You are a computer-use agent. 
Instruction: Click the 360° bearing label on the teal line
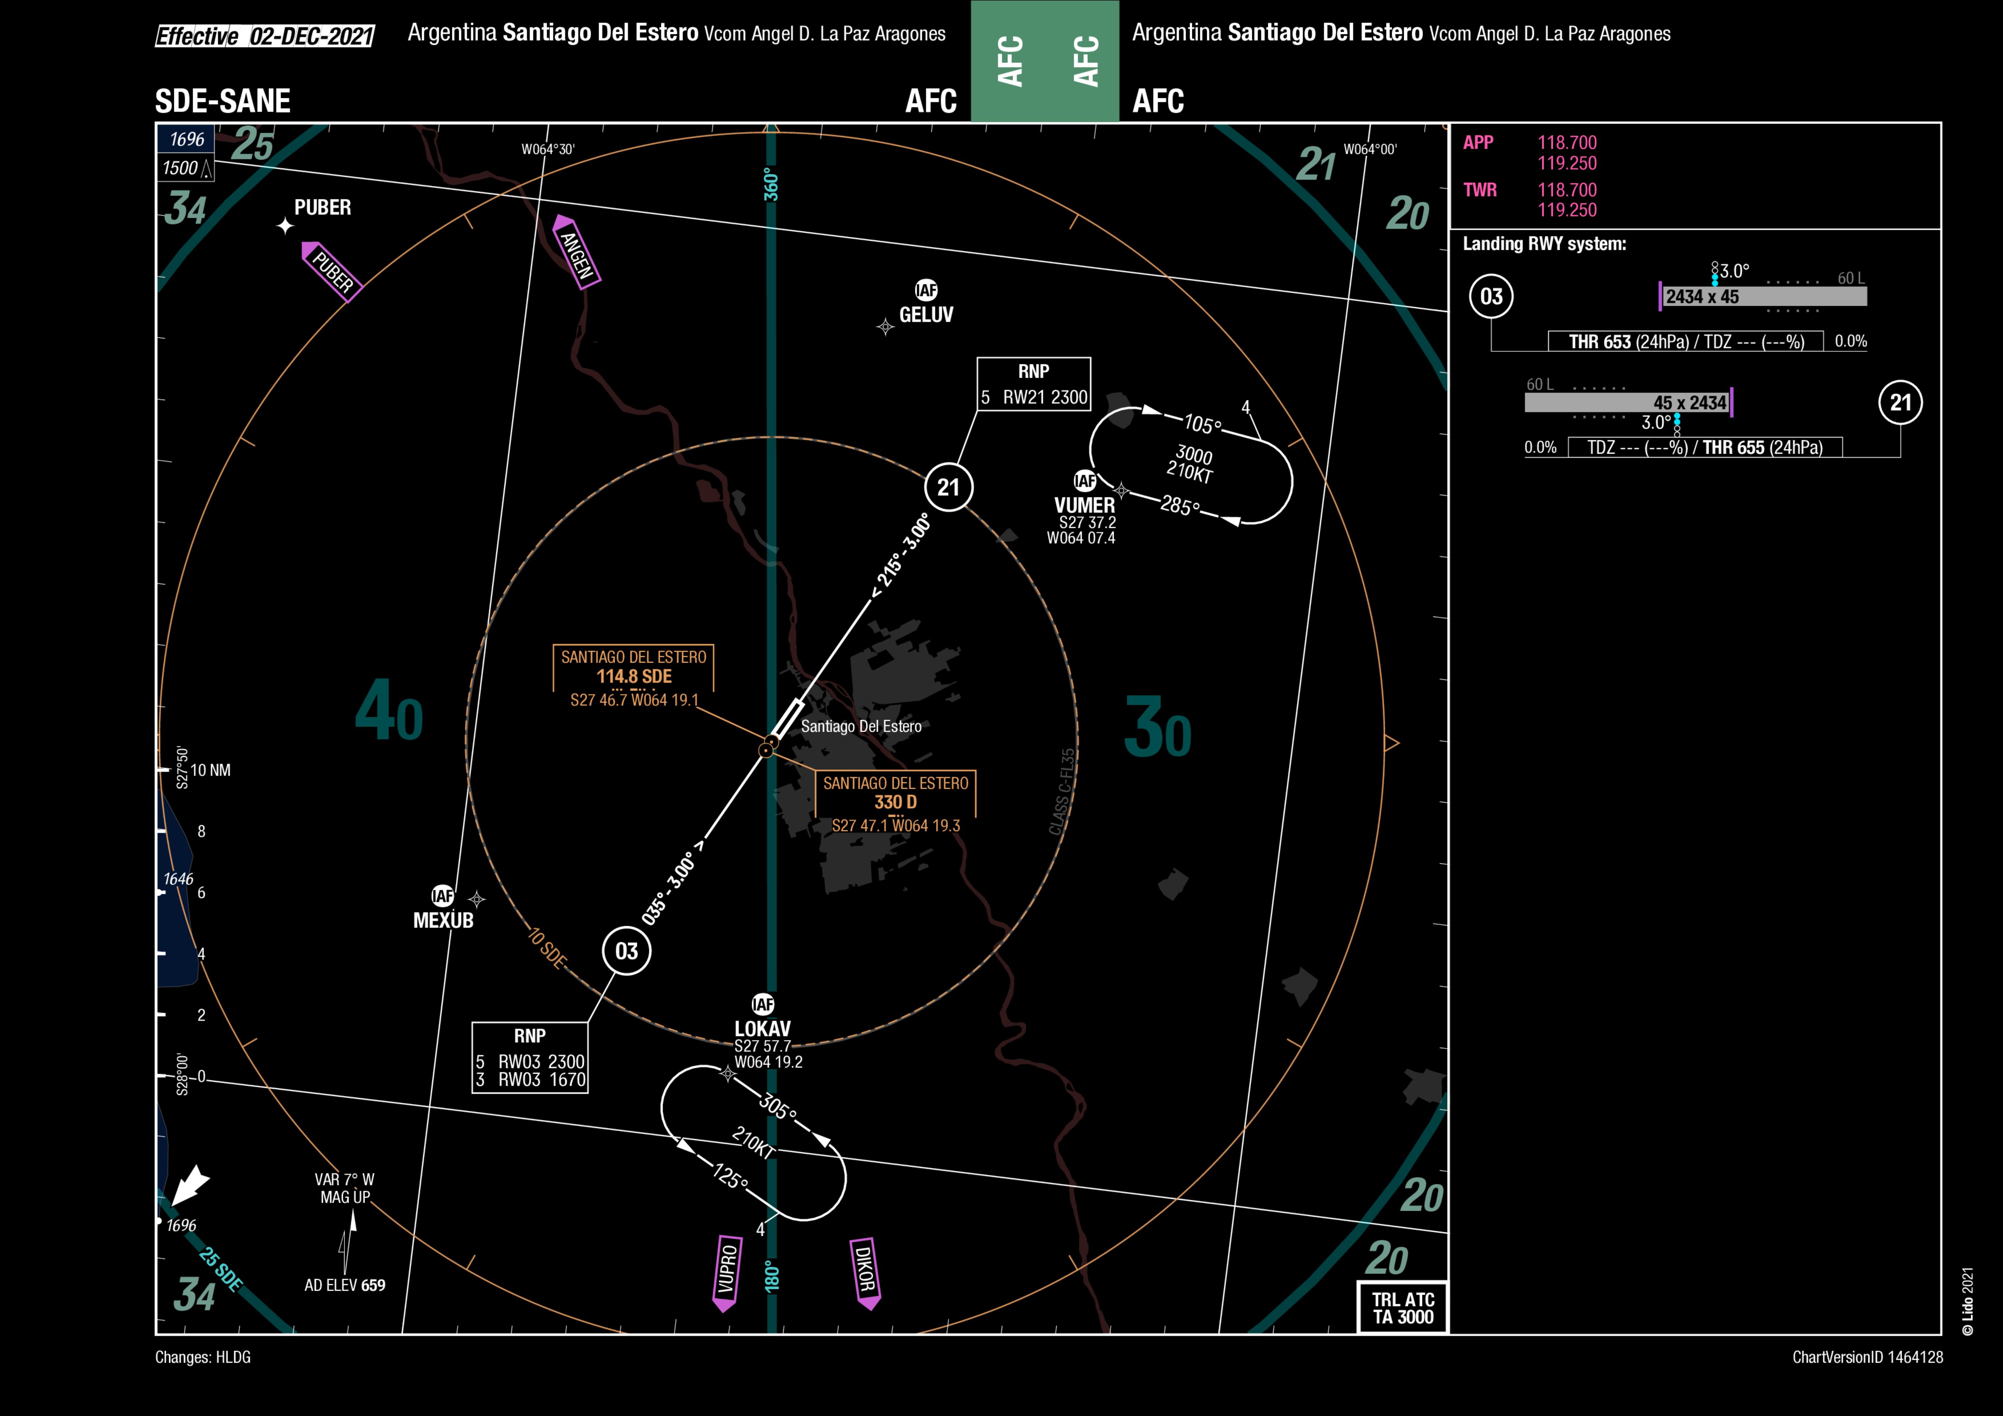pos(772,184)
